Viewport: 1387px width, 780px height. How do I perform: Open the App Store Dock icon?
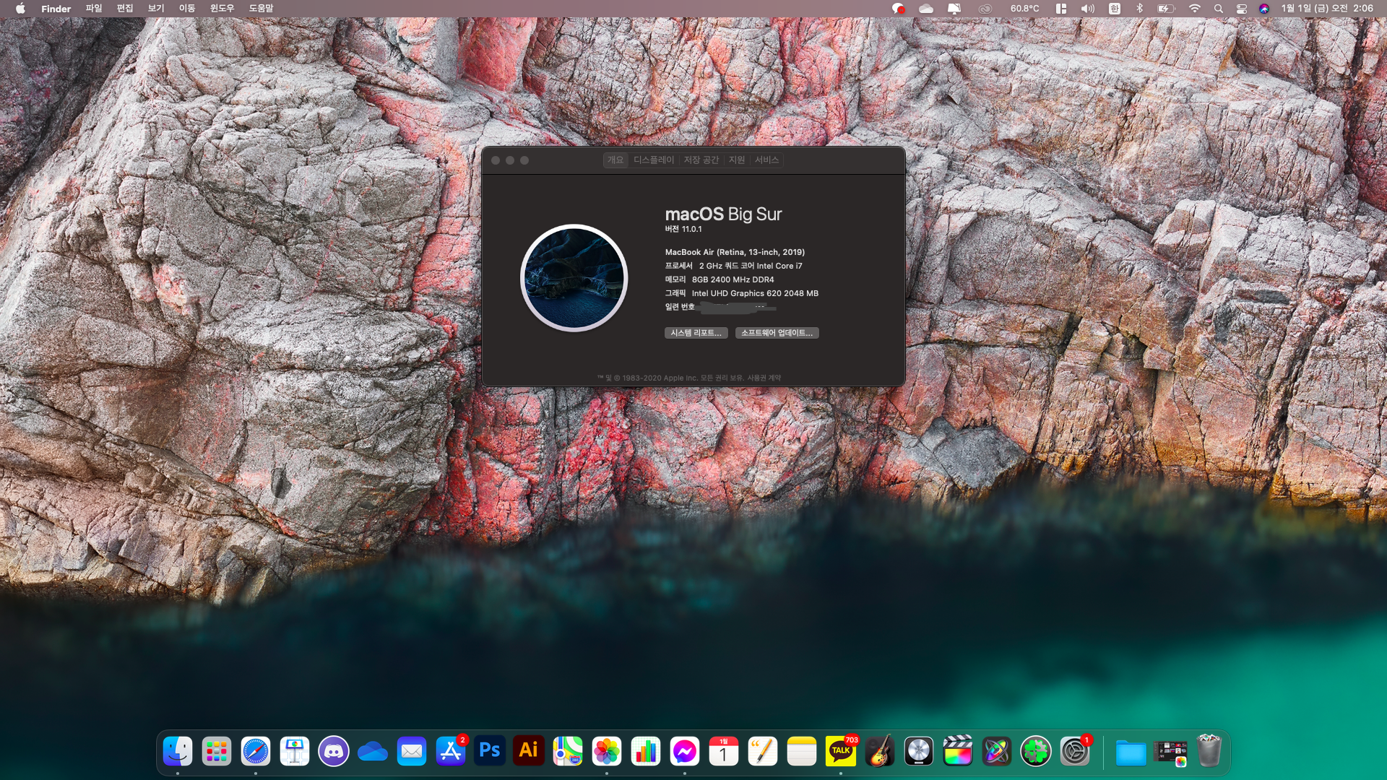pos(451,751)
